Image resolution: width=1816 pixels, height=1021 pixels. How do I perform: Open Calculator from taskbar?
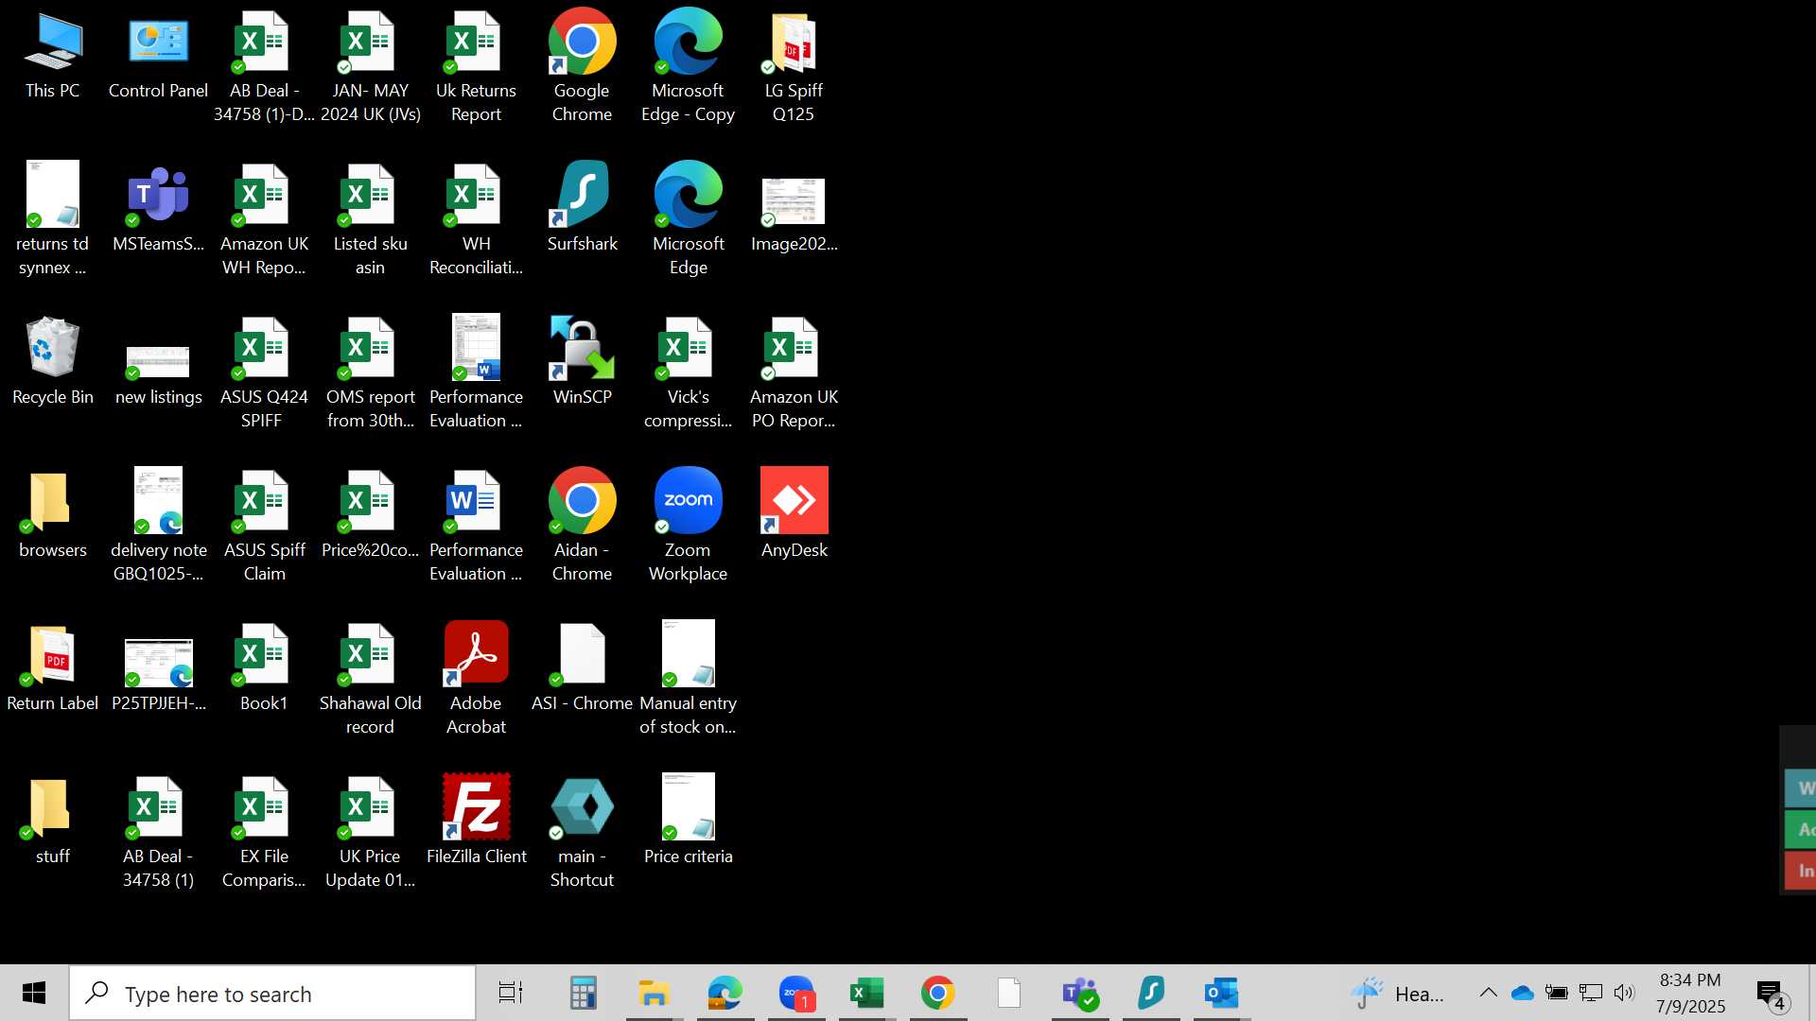[583, 993]
